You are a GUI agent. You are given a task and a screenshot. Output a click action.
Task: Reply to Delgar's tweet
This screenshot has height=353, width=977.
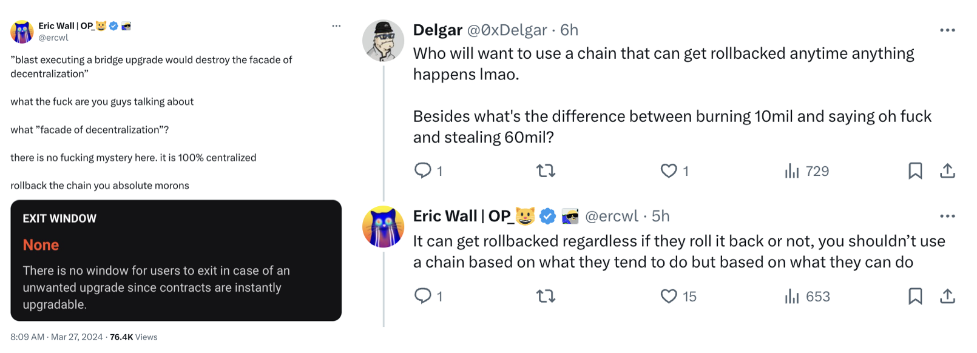pos(423,170)
